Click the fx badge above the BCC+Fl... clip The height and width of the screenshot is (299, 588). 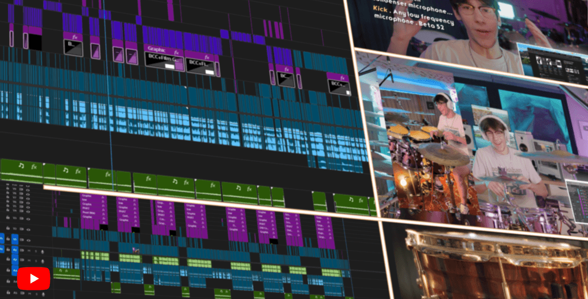tap(207, 57)
